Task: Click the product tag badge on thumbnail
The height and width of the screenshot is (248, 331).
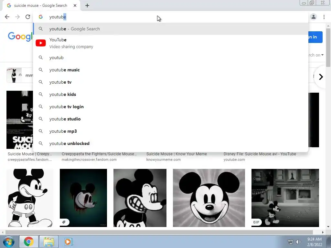Action: 64,222
